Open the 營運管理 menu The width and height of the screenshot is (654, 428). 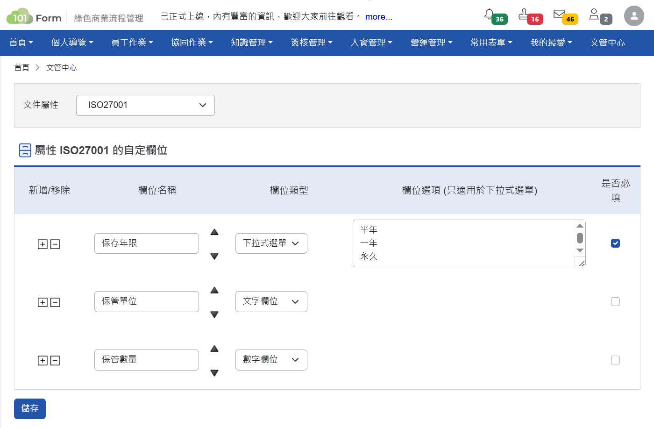(432, 43)
